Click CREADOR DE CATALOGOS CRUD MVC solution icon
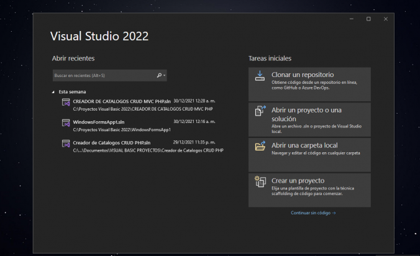Viewport: 420px width, 256px height. pos(66,103)
